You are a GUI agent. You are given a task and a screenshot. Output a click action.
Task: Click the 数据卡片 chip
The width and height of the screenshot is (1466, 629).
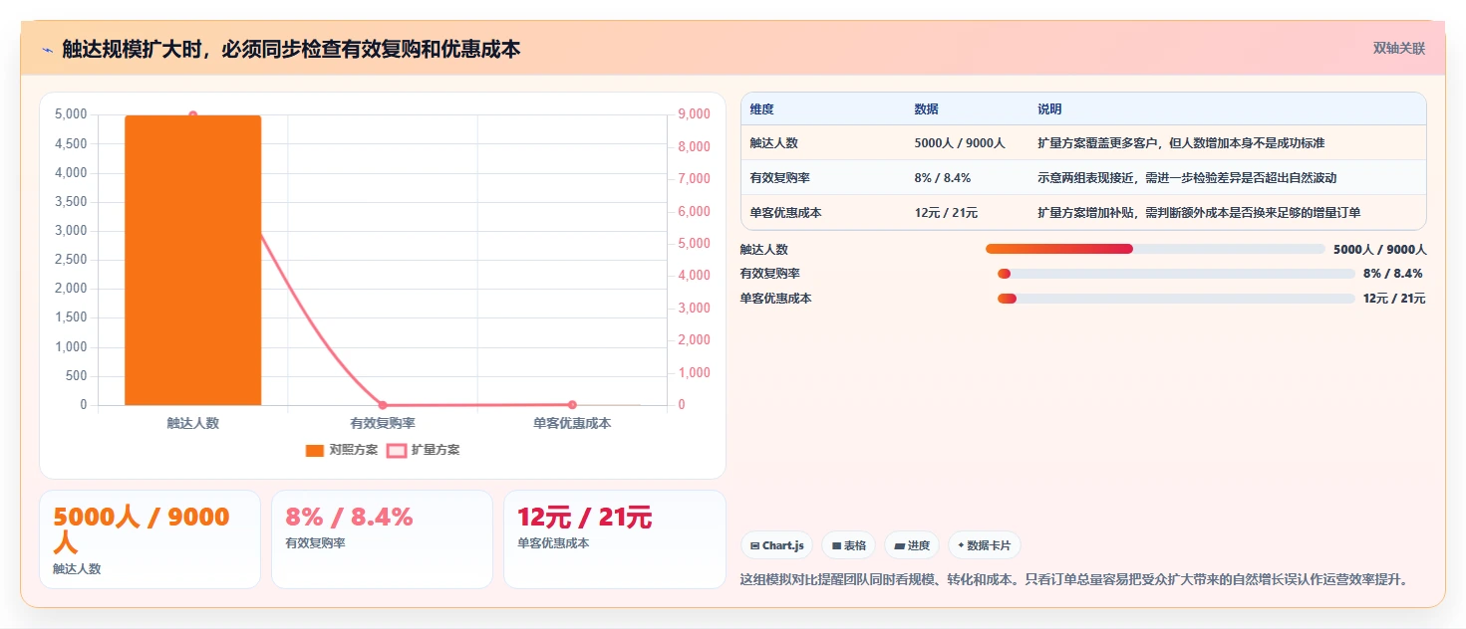click(984, 545)
